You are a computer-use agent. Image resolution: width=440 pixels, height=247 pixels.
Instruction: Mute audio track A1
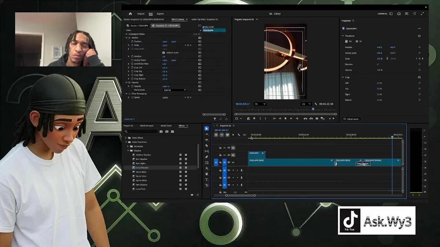[233, 170]
